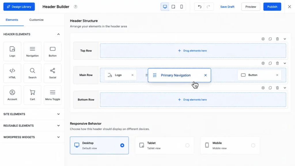295x166 pixels.
Task: Click Bottom Row drag elements drop zone
Action: click(x=193, y=99)
